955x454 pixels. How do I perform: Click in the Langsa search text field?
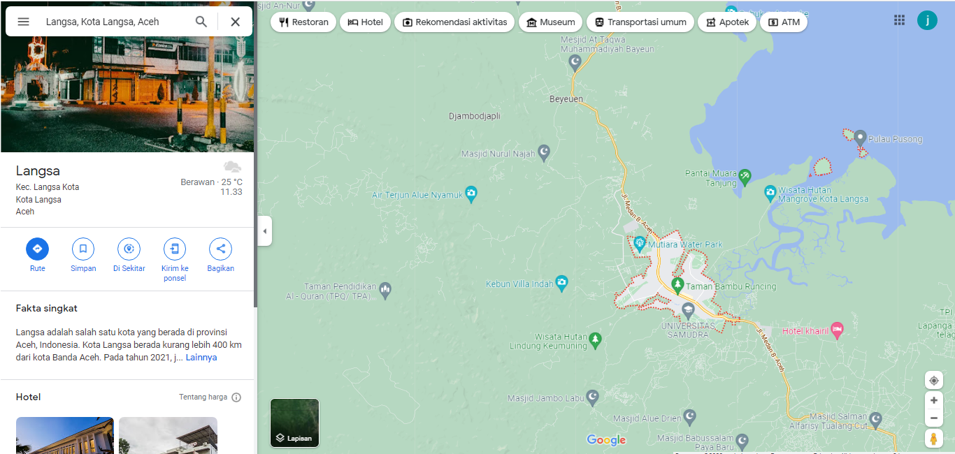pyautogui.click(x=112, y=22)
